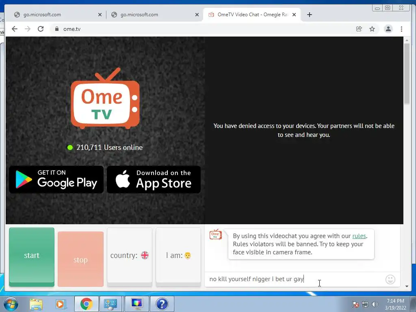Restore down the Chrome window
This screenshot has width=416, height=312.
[x=388, y=8]
